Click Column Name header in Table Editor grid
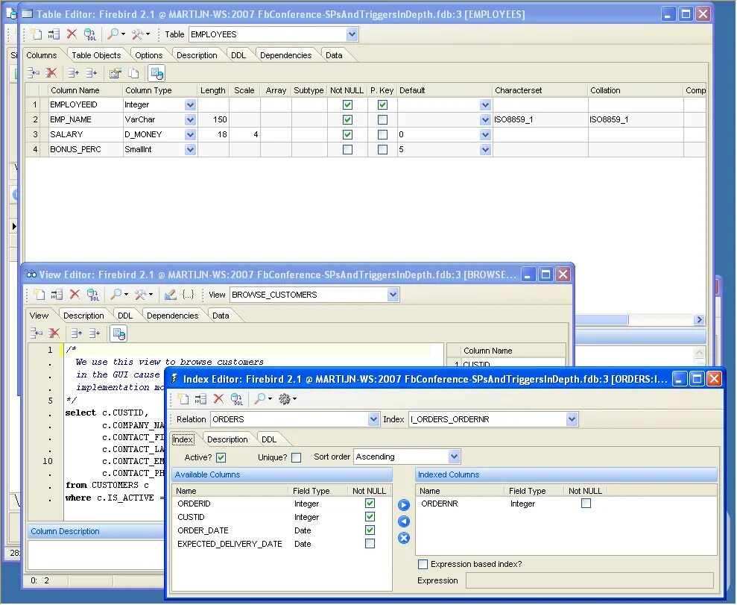Screen dimensions: 737x605 (85, 90)
